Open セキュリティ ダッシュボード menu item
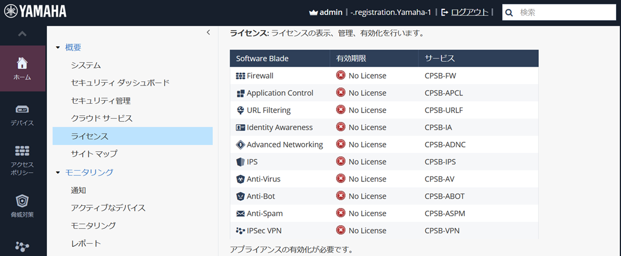 (x=120, y=83)
